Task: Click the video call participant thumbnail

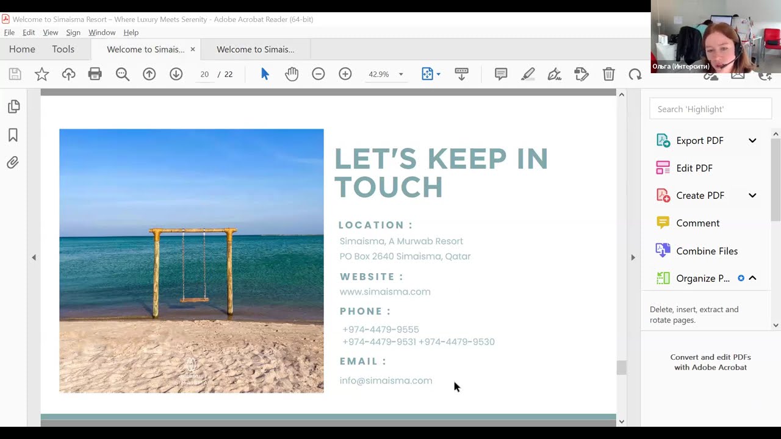Action: [716, 37]
